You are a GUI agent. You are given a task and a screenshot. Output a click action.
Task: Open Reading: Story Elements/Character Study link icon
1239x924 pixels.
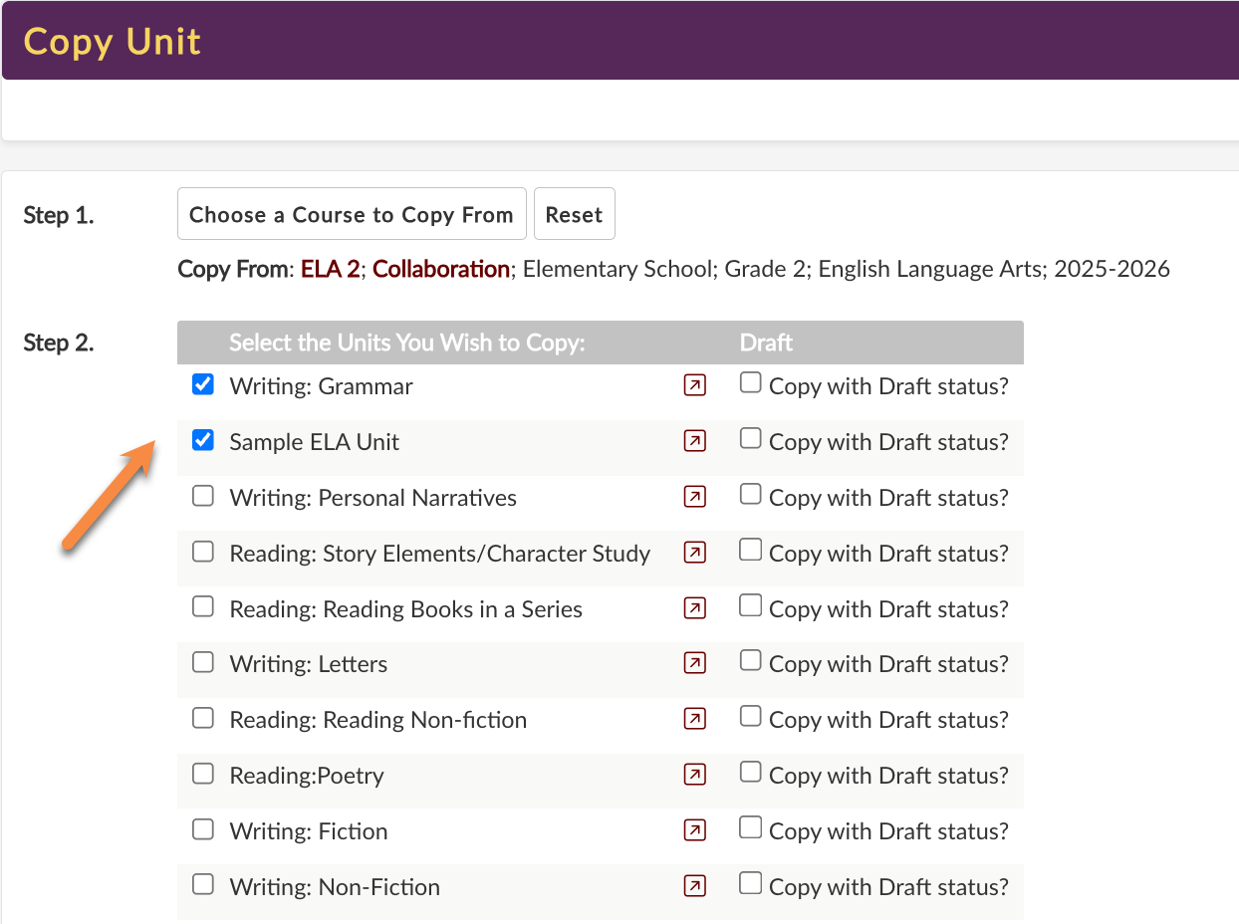tap(695, 553)
